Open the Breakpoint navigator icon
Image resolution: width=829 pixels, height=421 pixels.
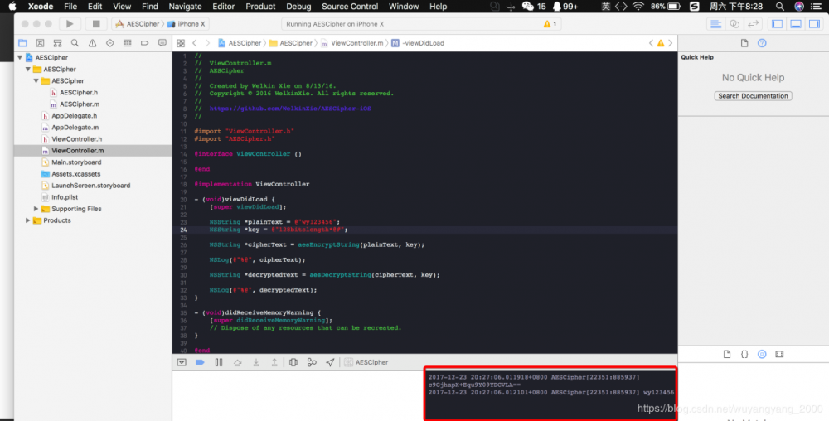click(x=145, y=43)
